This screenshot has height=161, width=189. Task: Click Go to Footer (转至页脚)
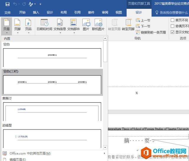[x=128, y=25]
